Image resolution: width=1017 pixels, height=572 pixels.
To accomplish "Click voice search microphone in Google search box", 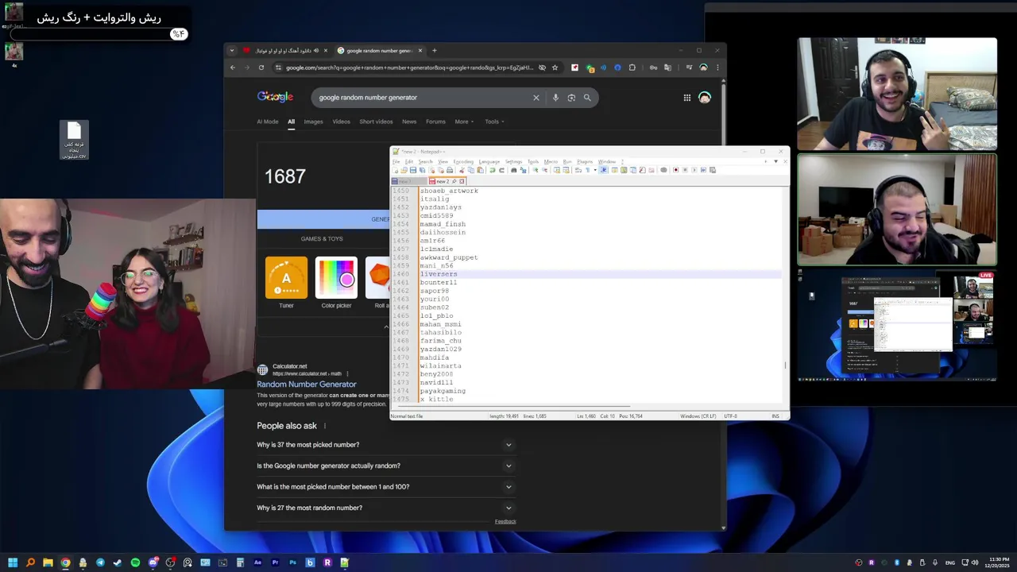I will [x=555, y=98].
